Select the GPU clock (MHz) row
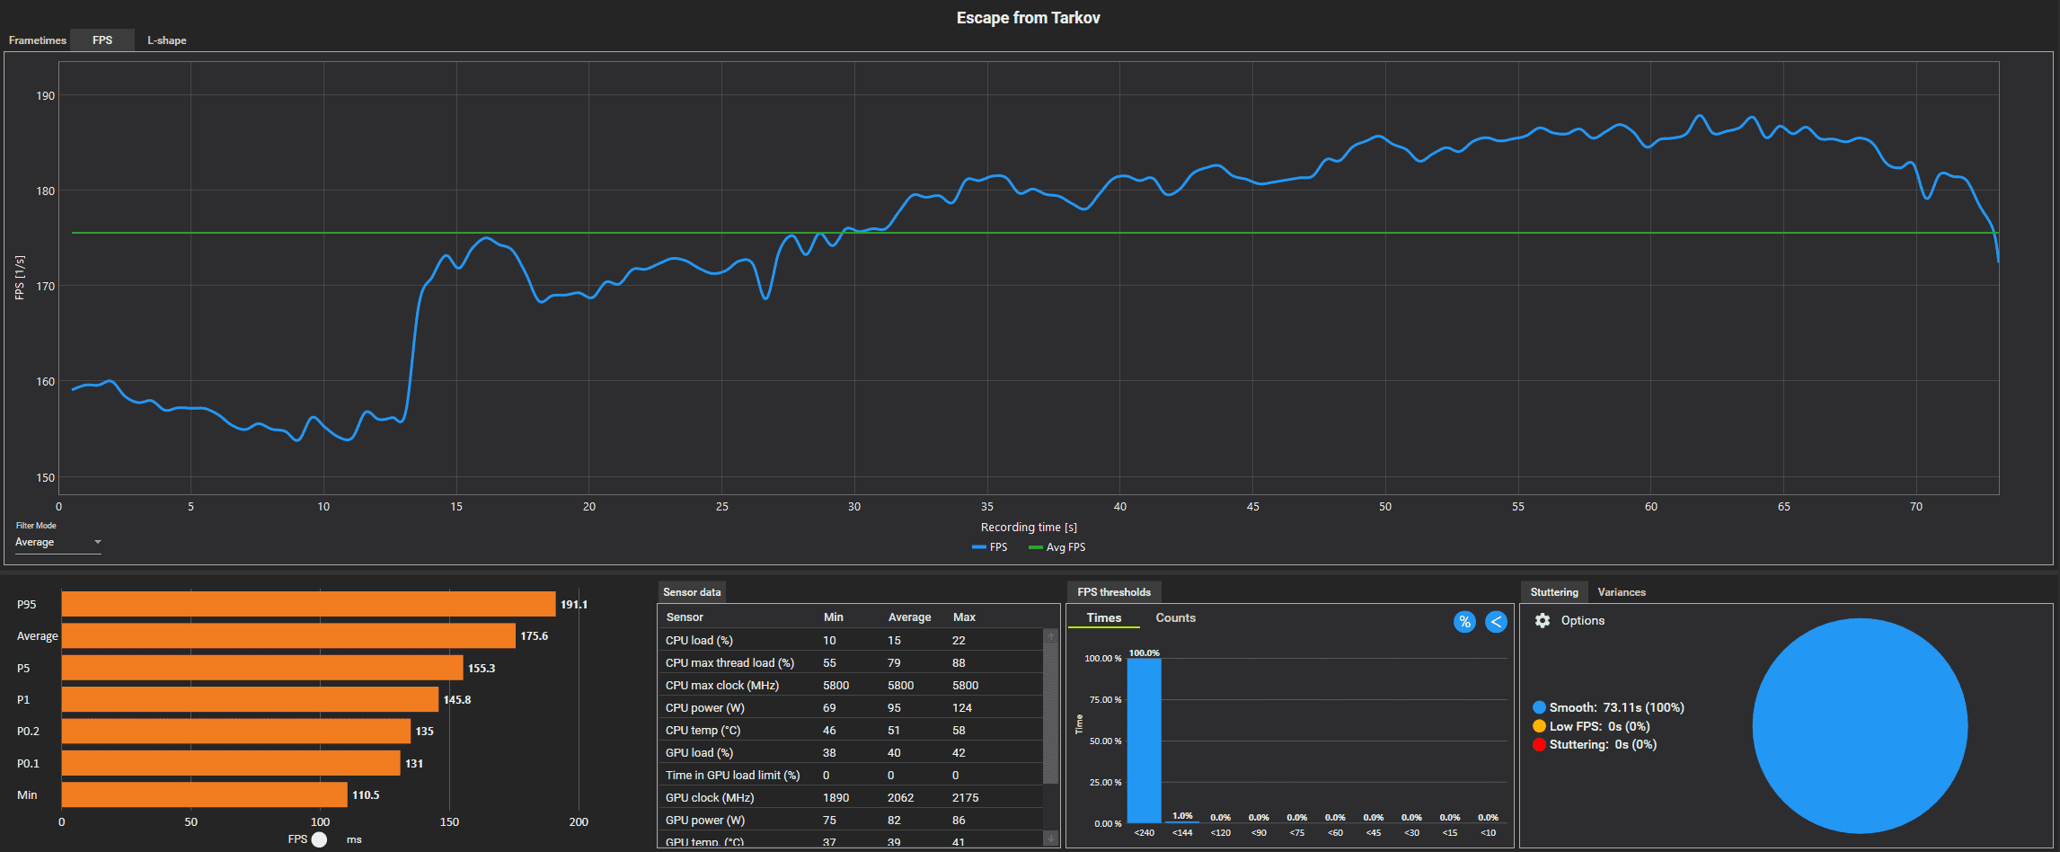This screenshot has width=2060, height=852. (851, 797)
